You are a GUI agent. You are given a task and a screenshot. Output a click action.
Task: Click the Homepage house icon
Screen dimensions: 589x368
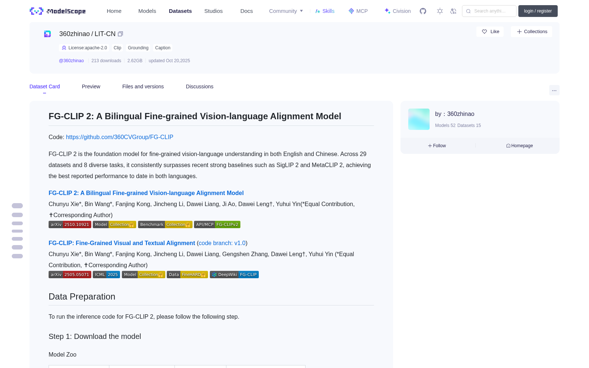click(508, 146)
